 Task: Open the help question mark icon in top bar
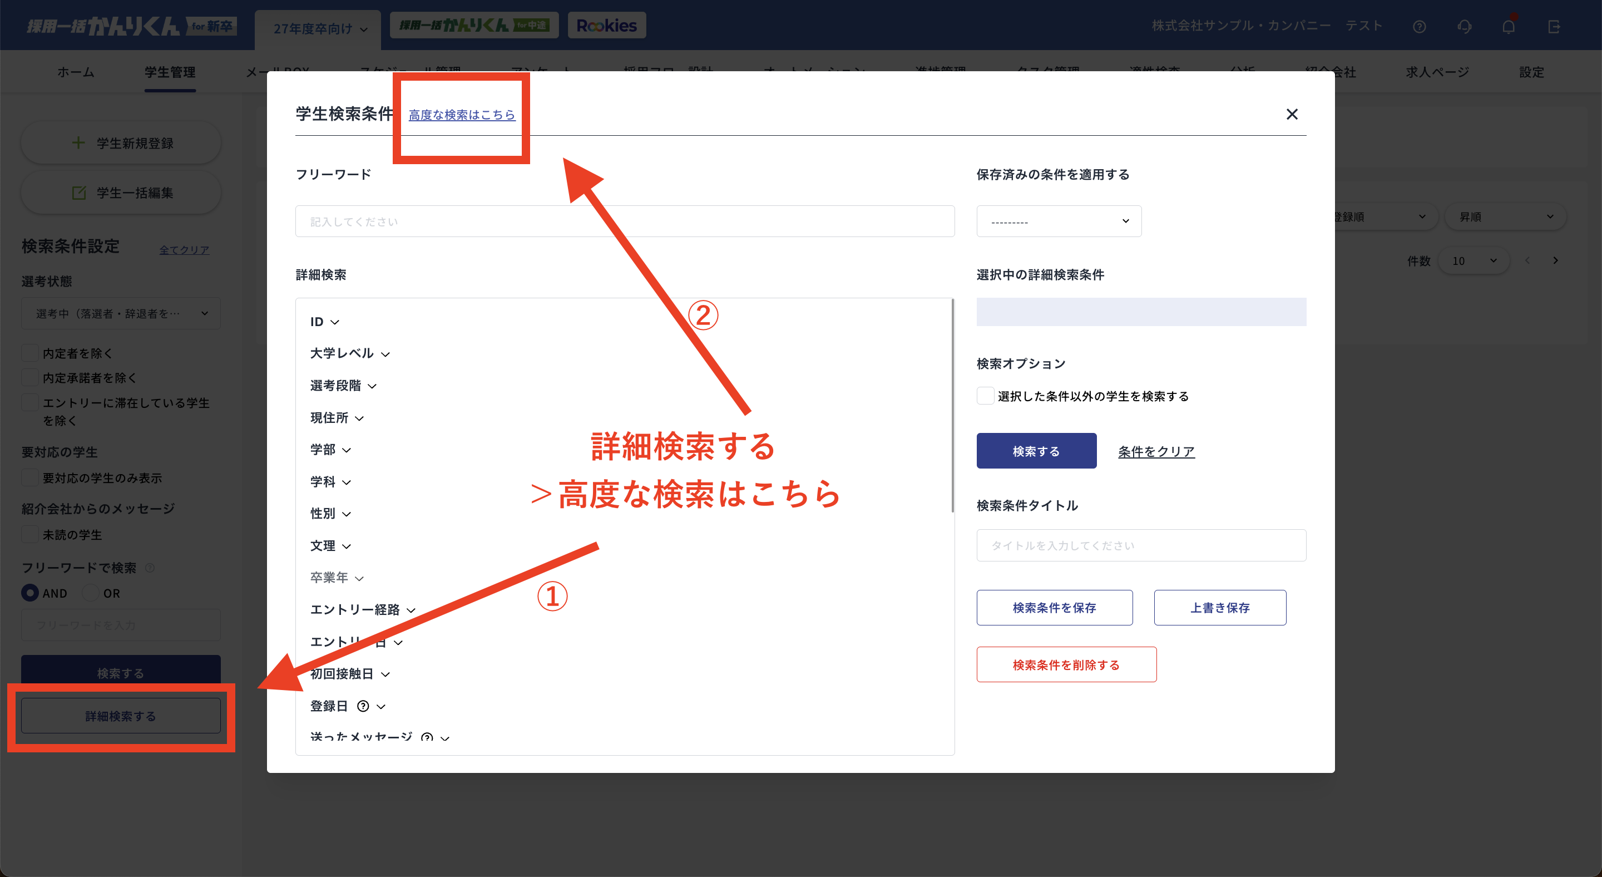(x=1420, y=26)
